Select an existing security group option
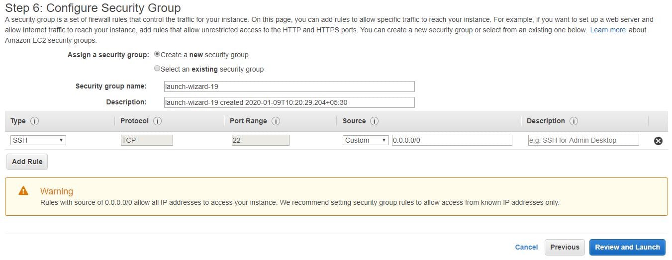672x260 pixels. pyautogui.click(x=157, y=69)
